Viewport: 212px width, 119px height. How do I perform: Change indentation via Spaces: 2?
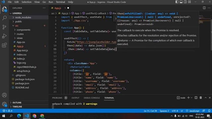coord(164,111)
